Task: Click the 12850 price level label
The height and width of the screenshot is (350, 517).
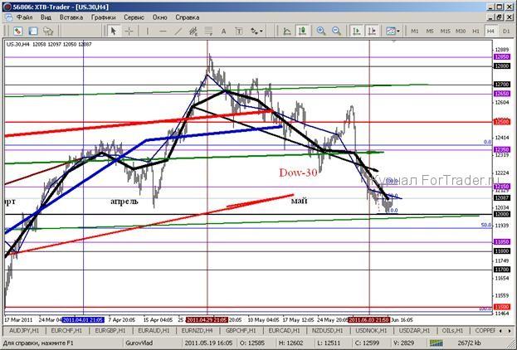Action: click(x=502, y=57)
